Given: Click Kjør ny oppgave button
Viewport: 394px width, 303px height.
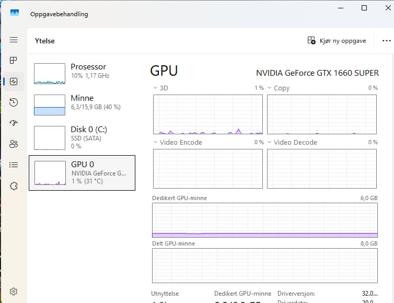Looking at the screenshot, I should pyautogui.click(x=337, y=41).
